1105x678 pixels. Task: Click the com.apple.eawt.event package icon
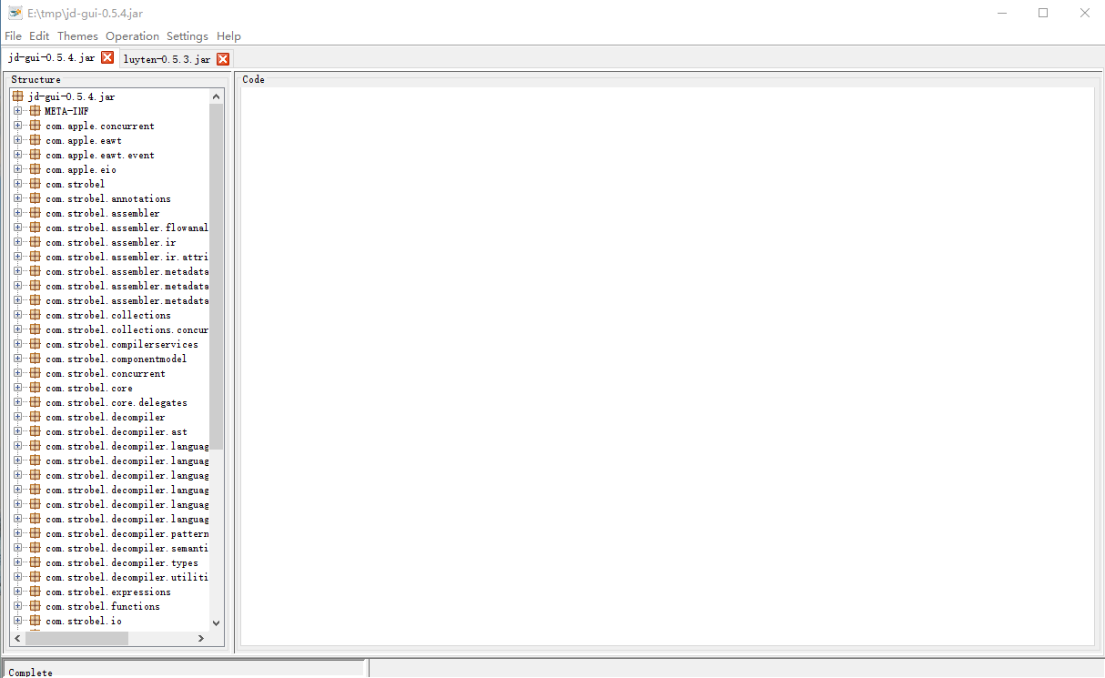(x=35, y=155)
